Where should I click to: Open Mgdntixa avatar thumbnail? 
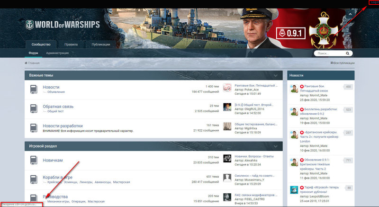click(227, 126)
